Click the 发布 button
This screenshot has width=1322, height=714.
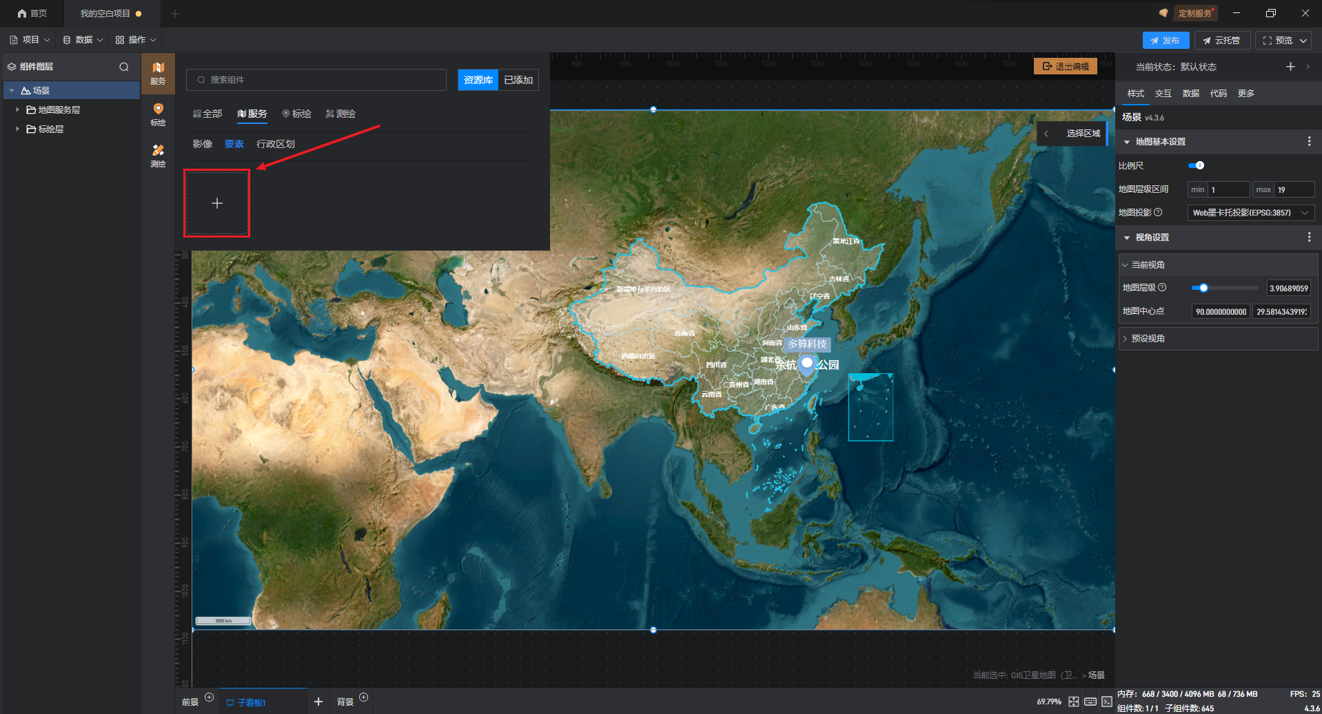(1165, 41)
